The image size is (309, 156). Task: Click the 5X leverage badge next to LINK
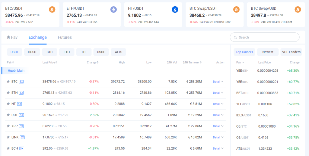(x=22, y=137)
